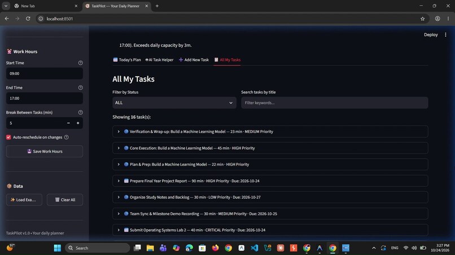Click the Start Time input field
The image size is (455, 255).
(x=45, y=74)
